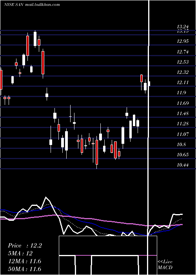Click the 11.48 price axis label

(x=183, y=114)
